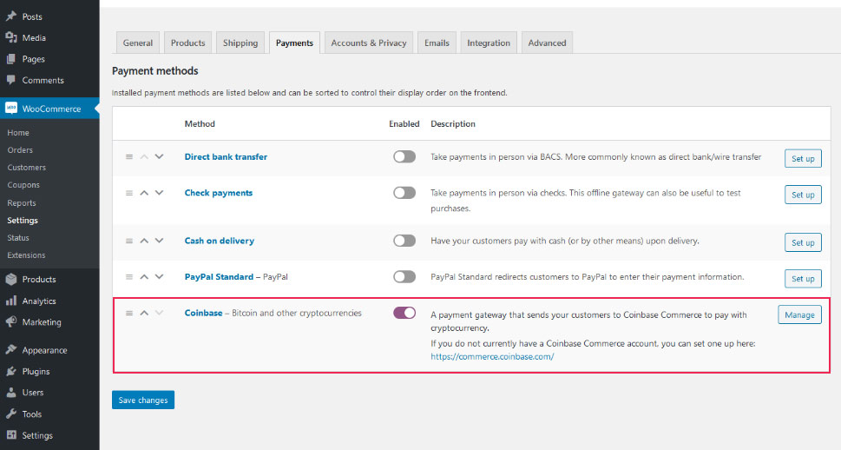The height and width of the screenshot is (450, 841).
Task: Click drag handle for Cash on delivery
Action: pyautogui.click(x=129, y=241)
